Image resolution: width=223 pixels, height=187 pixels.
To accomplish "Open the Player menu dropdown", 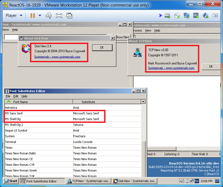I will 14,15.
